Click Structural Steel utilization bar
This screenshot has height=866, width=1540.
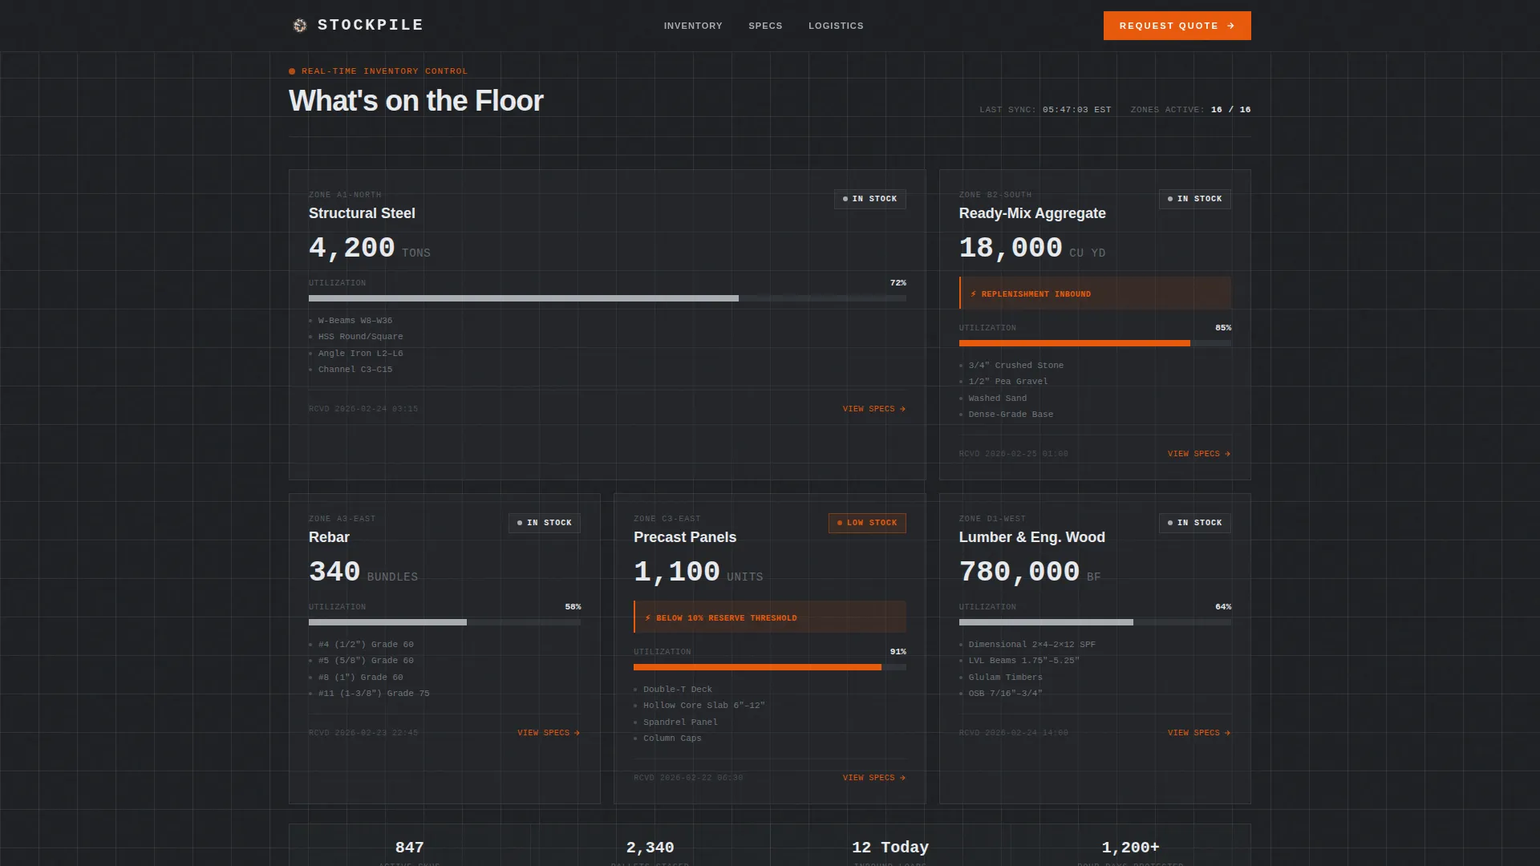[607, 298]
